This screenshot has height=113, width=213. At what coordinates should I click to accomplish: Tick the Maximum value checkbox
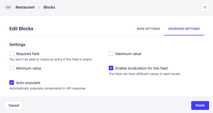click(x=111, y=54)
